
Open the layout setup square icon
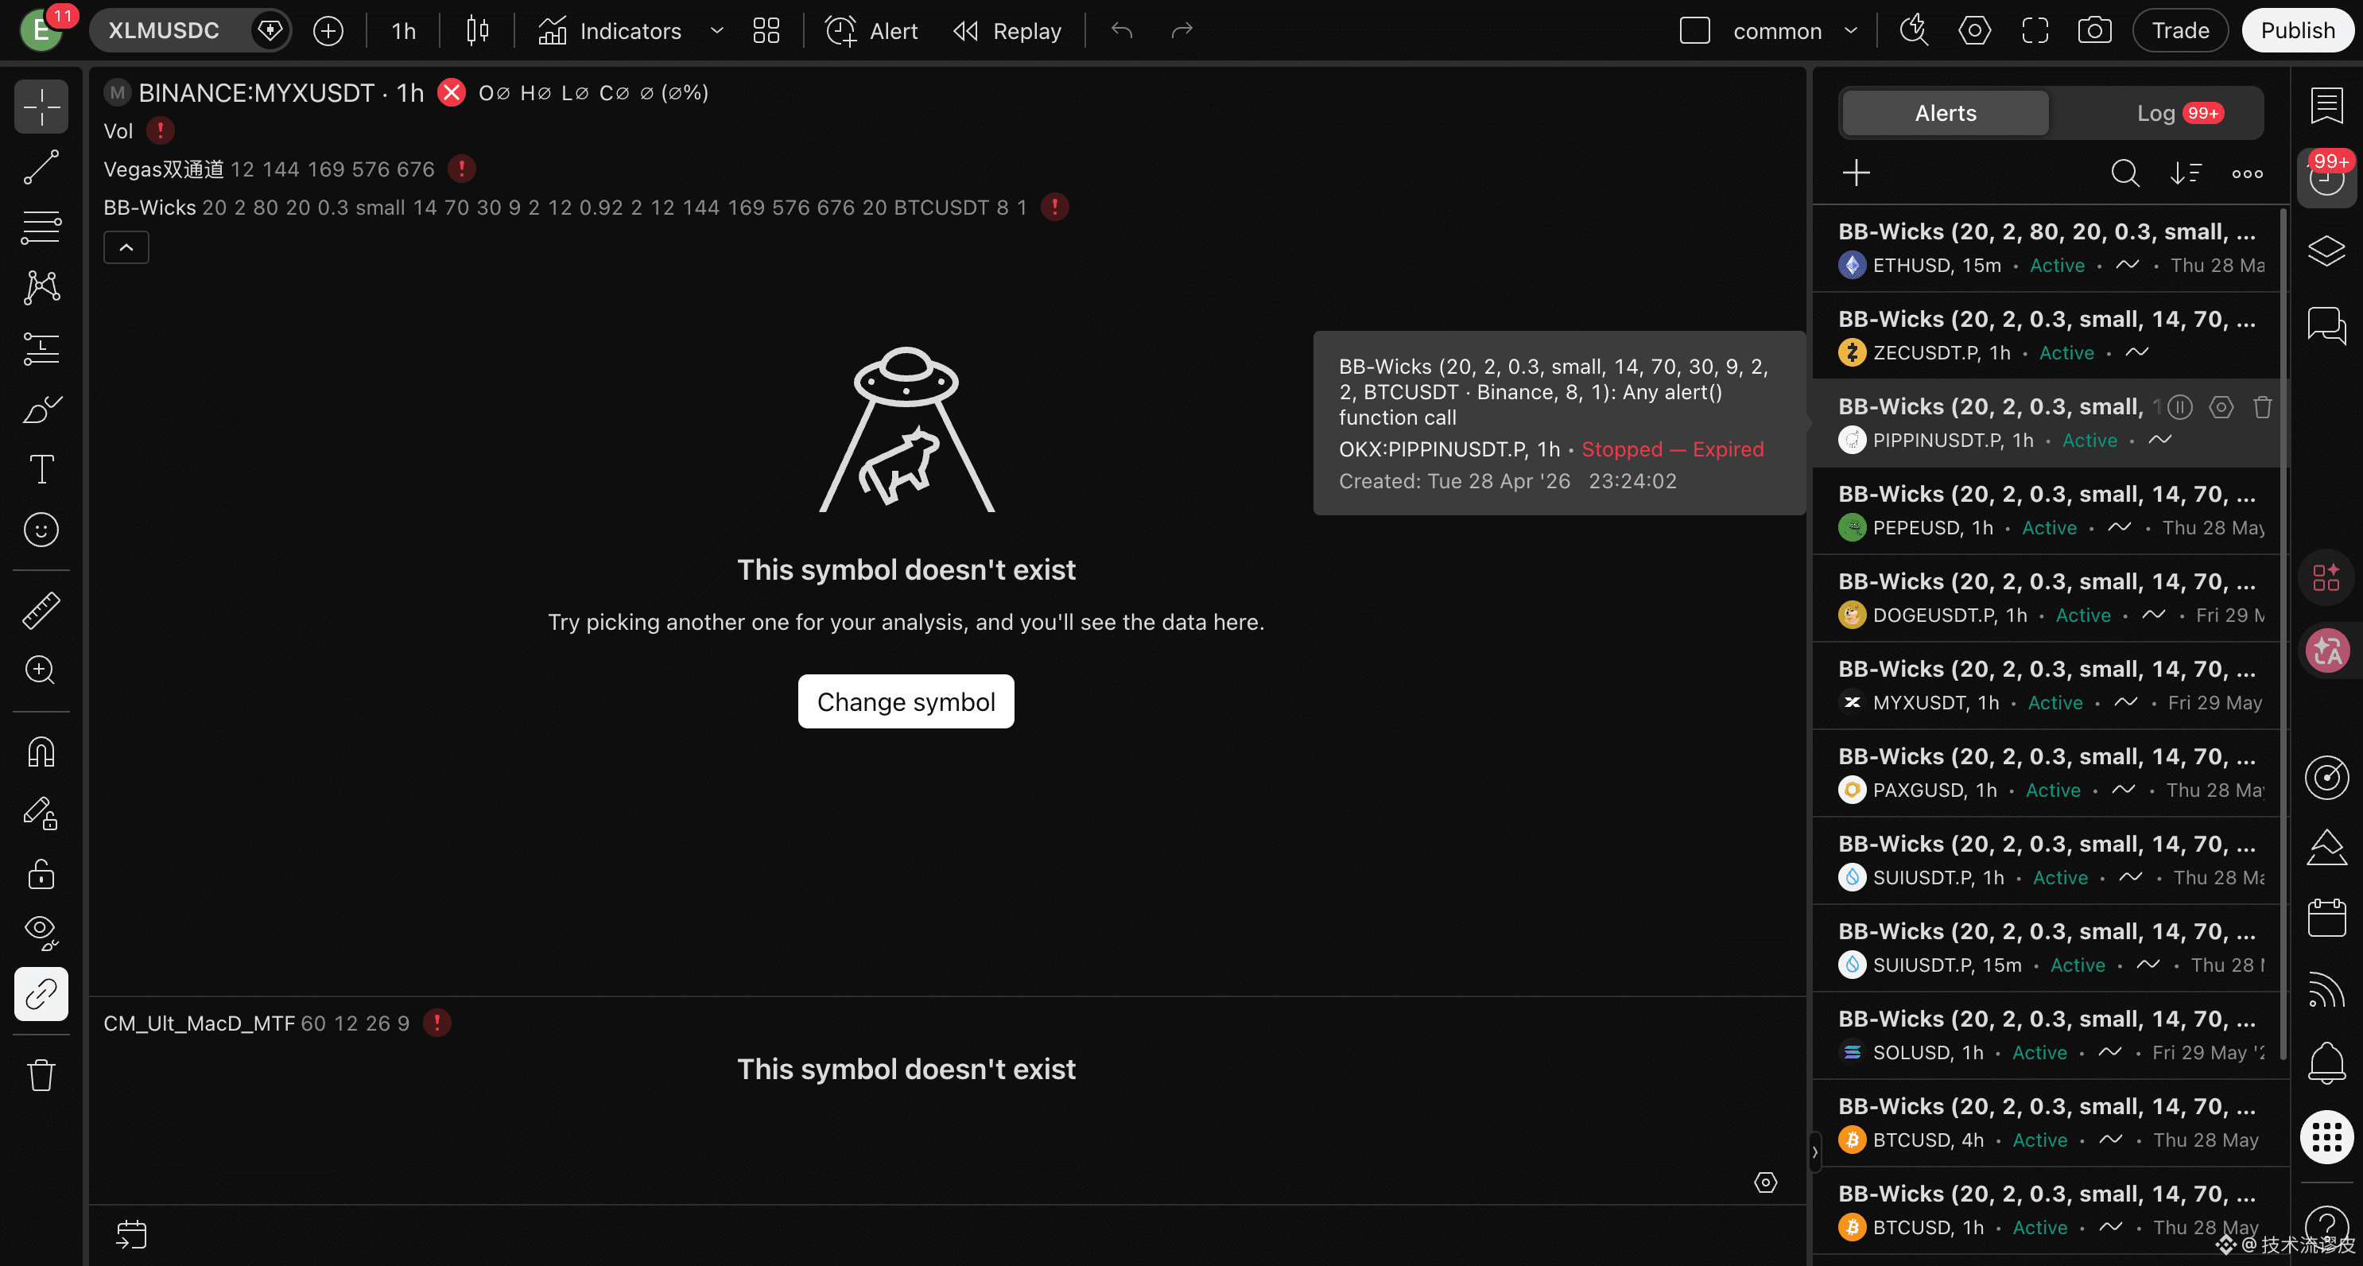1694,30
